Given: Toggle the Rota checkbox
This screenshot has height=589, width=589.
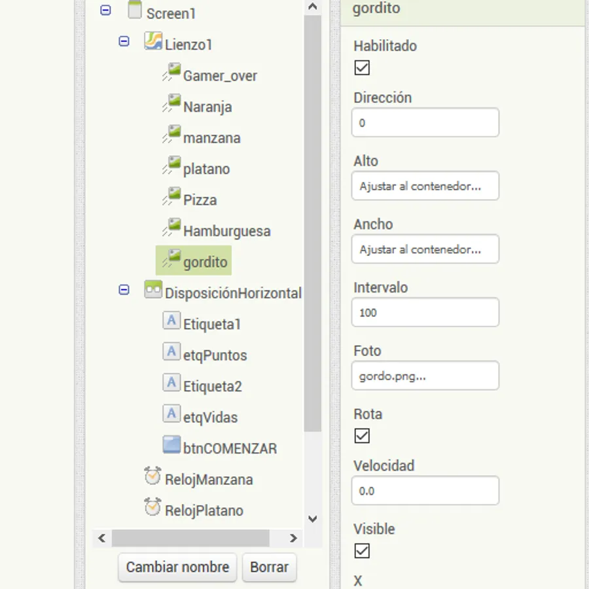Looking at the screenshot, I should click(362, 436).
